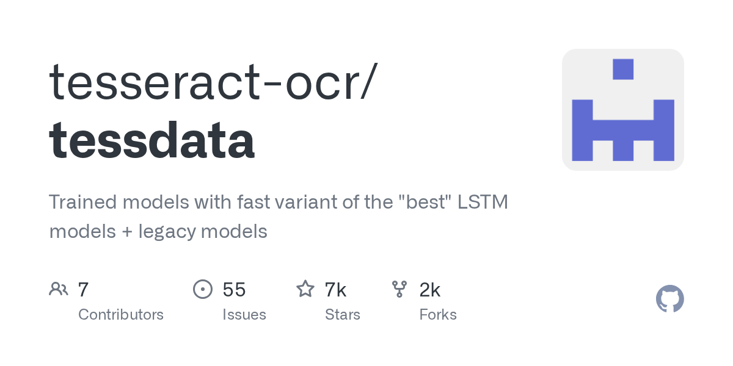
Task: Click the contributors count "7"
Action: click(84, 289)
